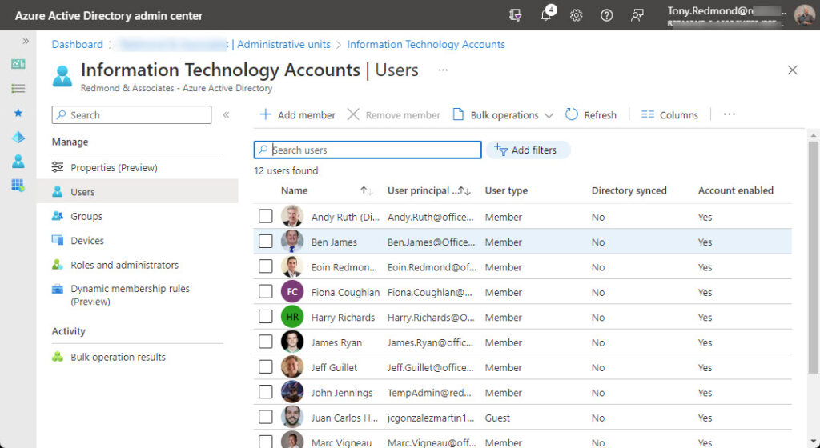Screen dimensions: 820x448
Task: Tick the checkbox for Fiona Coughlan
Action: pos(266,291)
